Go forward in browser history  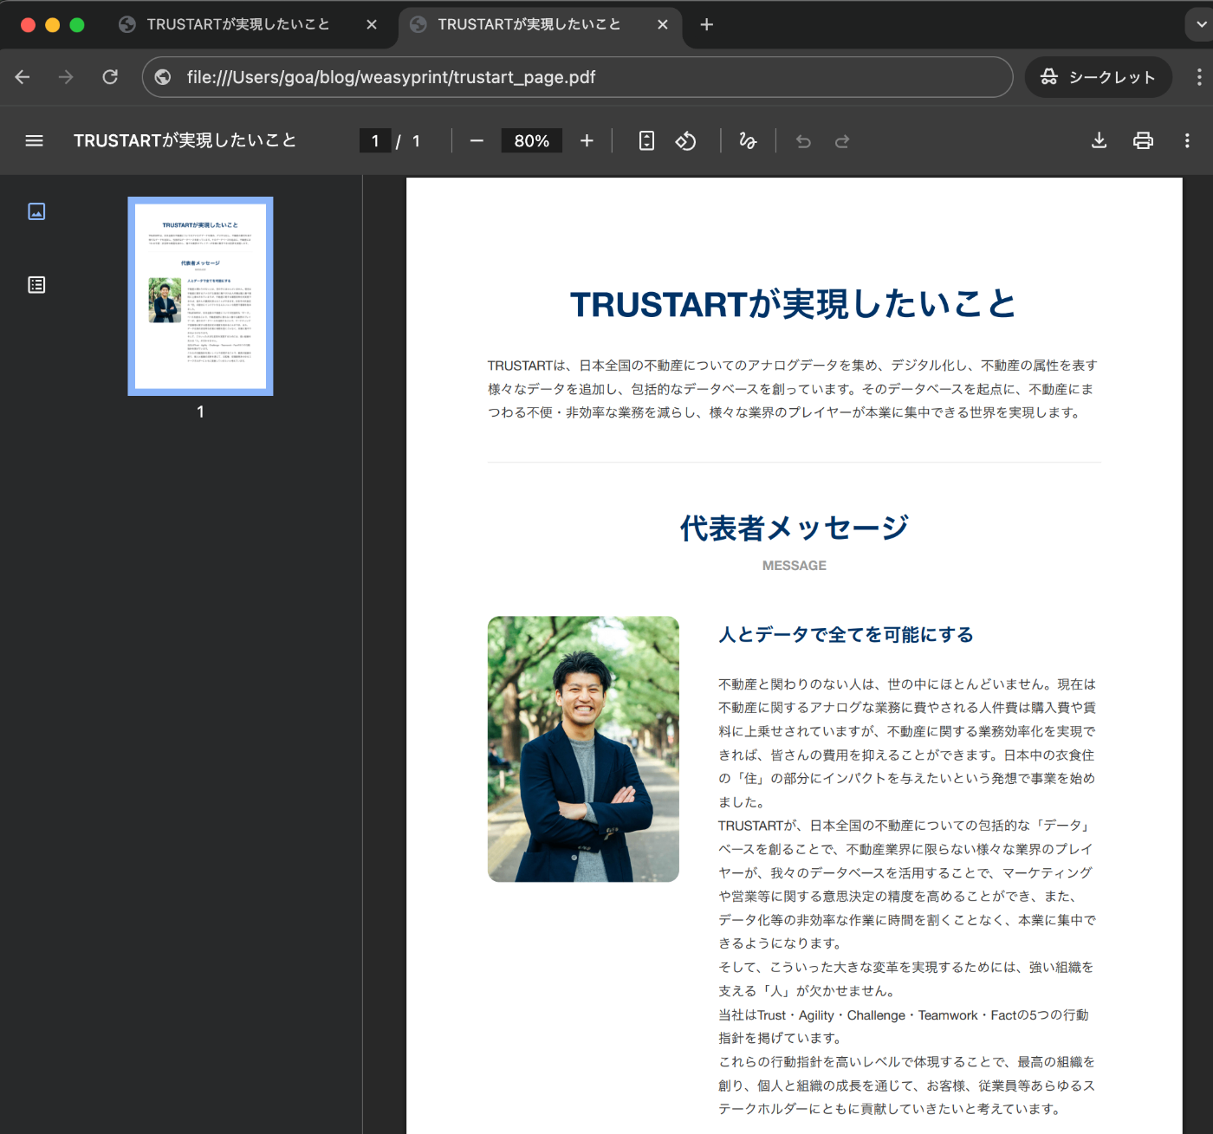pos(66,77)
